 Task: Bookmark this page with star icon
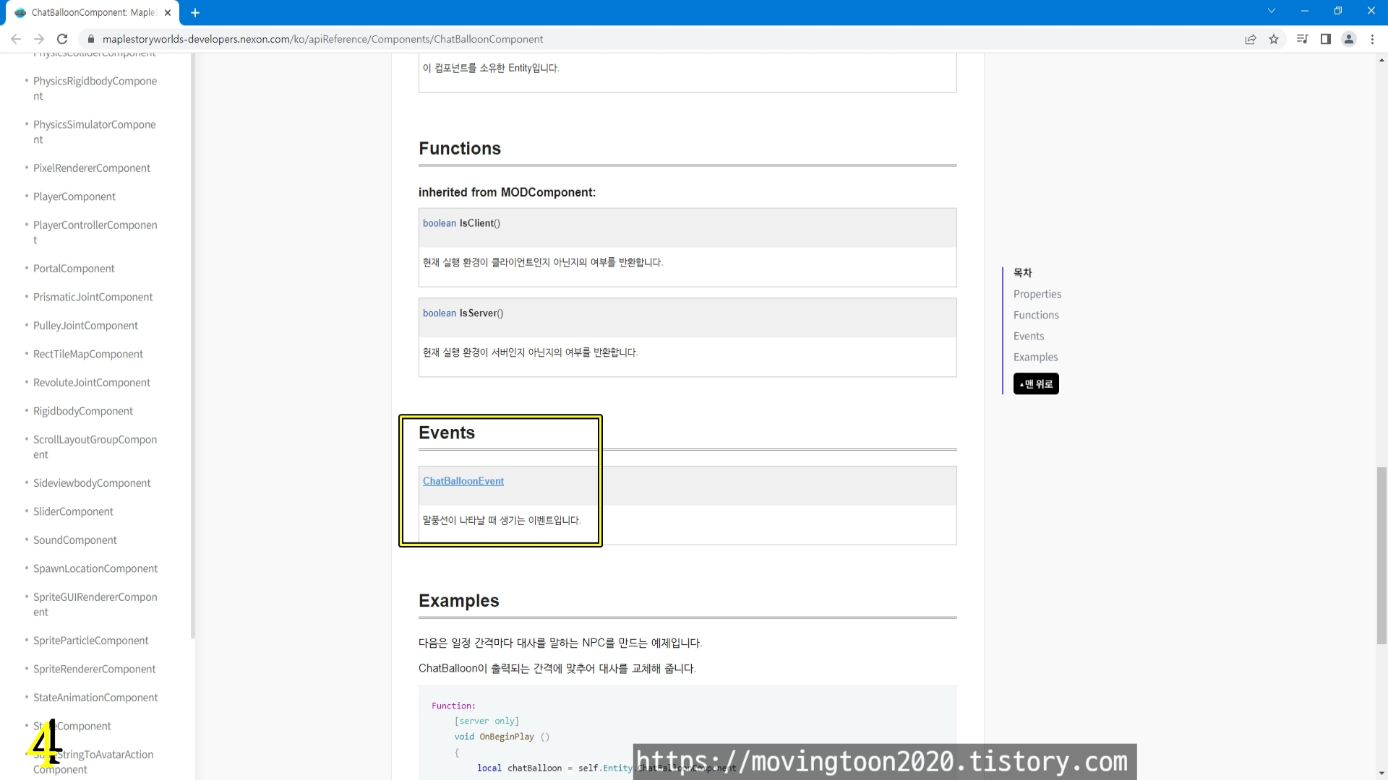pyautogui.click(x=1274, y=39)
